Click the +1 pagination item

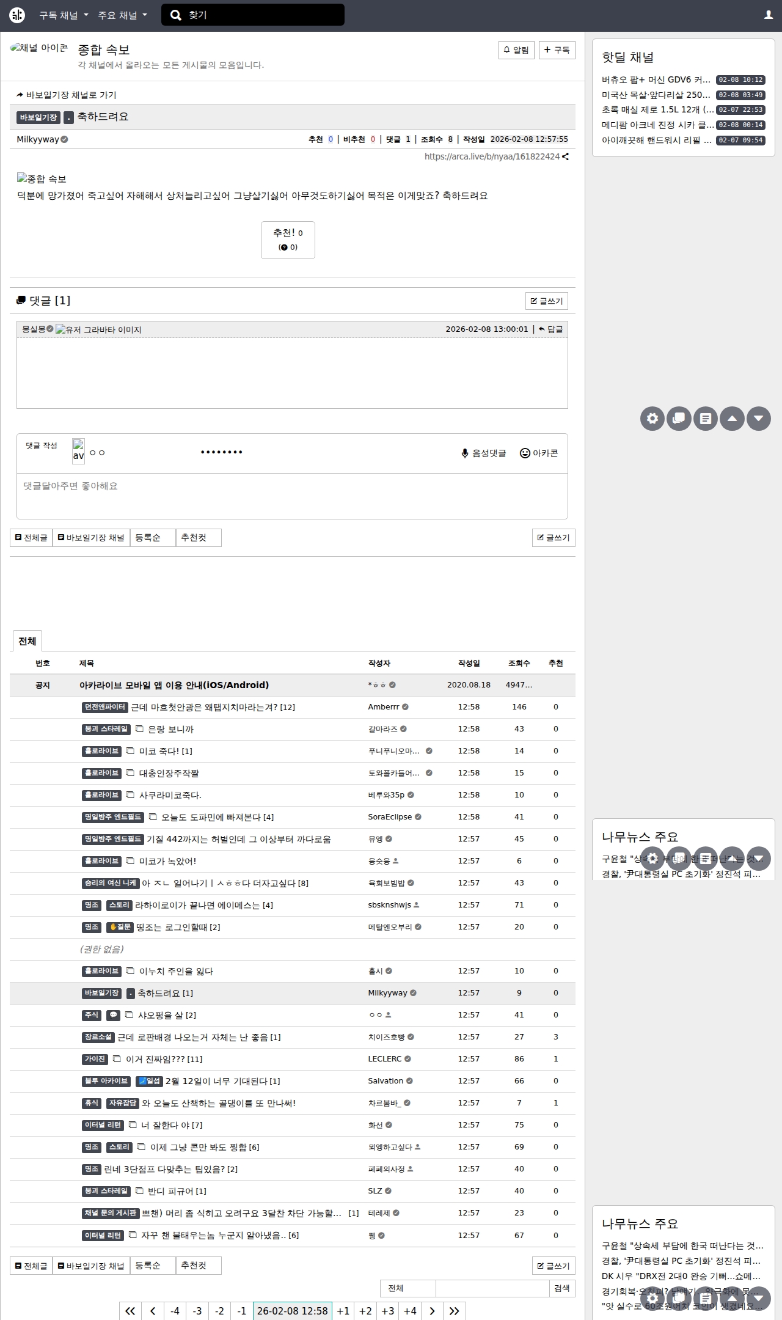(x=343, y=1311)
